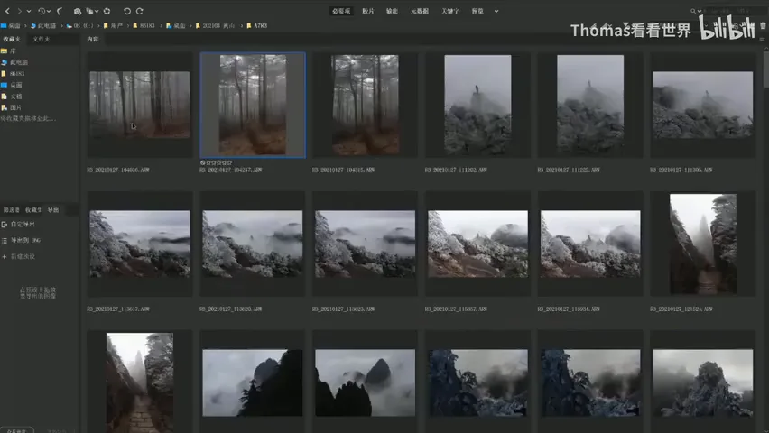Open the recent files clock icon
Viewport: 769px width, 433px height.
click(x=42, y=11)
